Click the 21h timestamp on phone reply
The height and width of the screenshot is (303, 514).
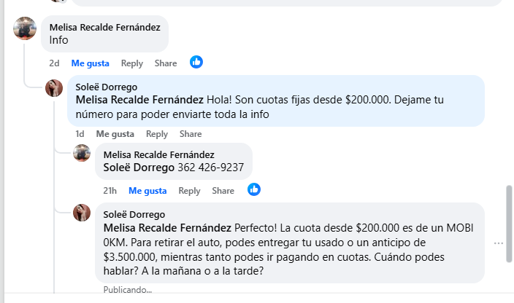pos(110,191)
